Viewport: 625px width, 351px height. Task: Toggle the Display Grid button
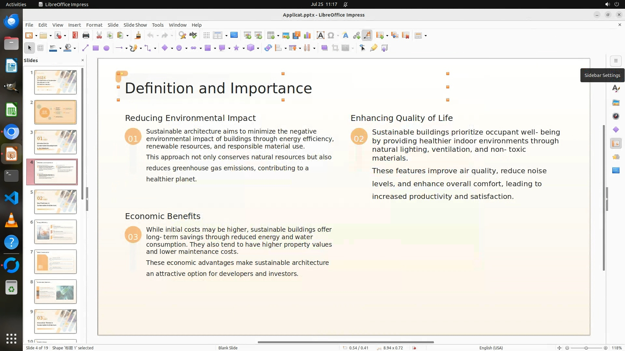tap(206, 35)
